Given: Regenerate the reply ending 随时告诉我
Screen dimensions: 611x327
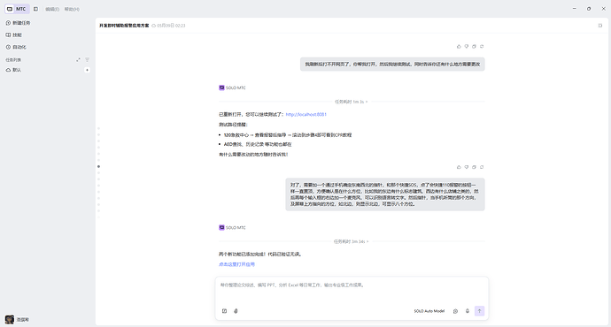Looking at the screenshot, I should click(x=482, y=167).
